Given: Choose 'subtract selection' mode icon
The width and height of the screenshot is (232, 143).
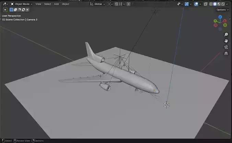Looking at the screenshot, I should click(x=19, y=10).
